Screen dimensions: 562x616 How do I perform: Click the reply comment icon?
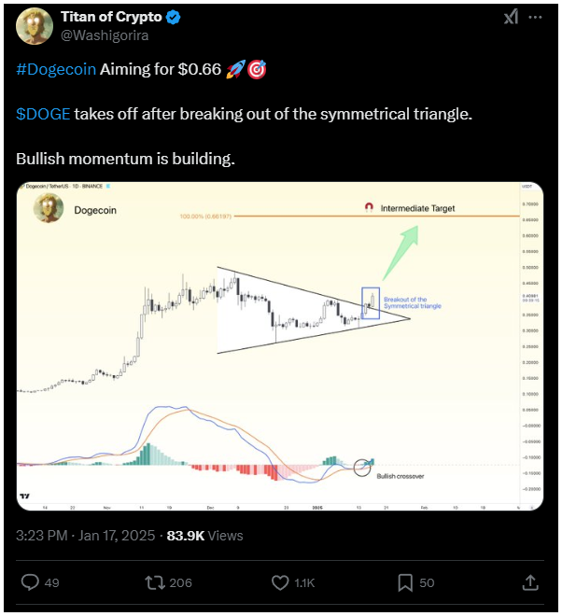30,582
